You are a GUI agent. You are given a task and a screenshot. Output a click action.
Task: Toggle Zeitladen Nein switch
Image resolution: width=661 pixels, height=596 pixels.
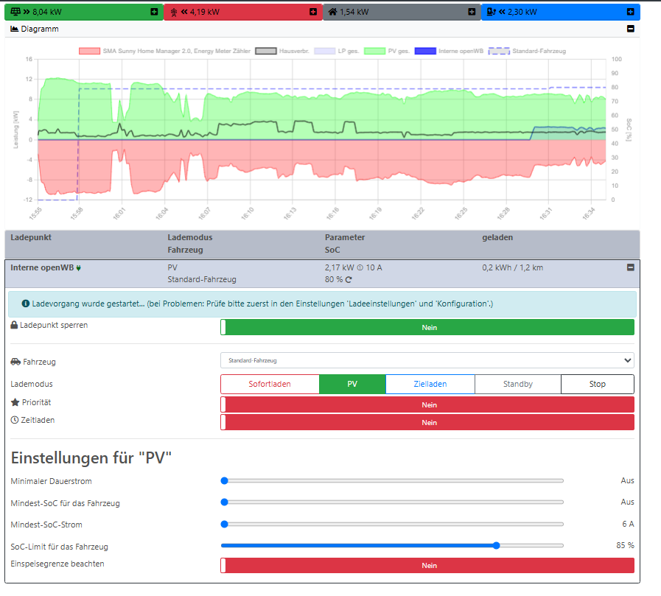point(427,422)
